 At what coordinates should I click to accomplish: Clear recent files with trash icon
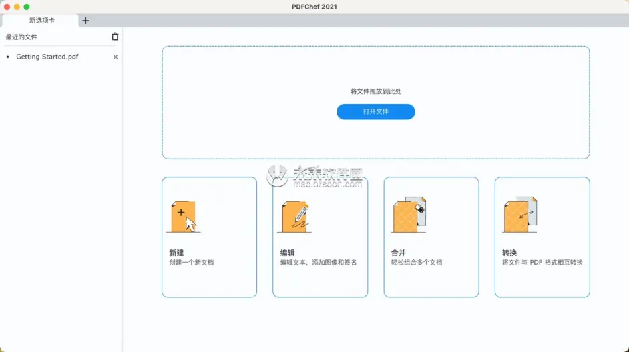pyautogui.click(x=115, y=37)
